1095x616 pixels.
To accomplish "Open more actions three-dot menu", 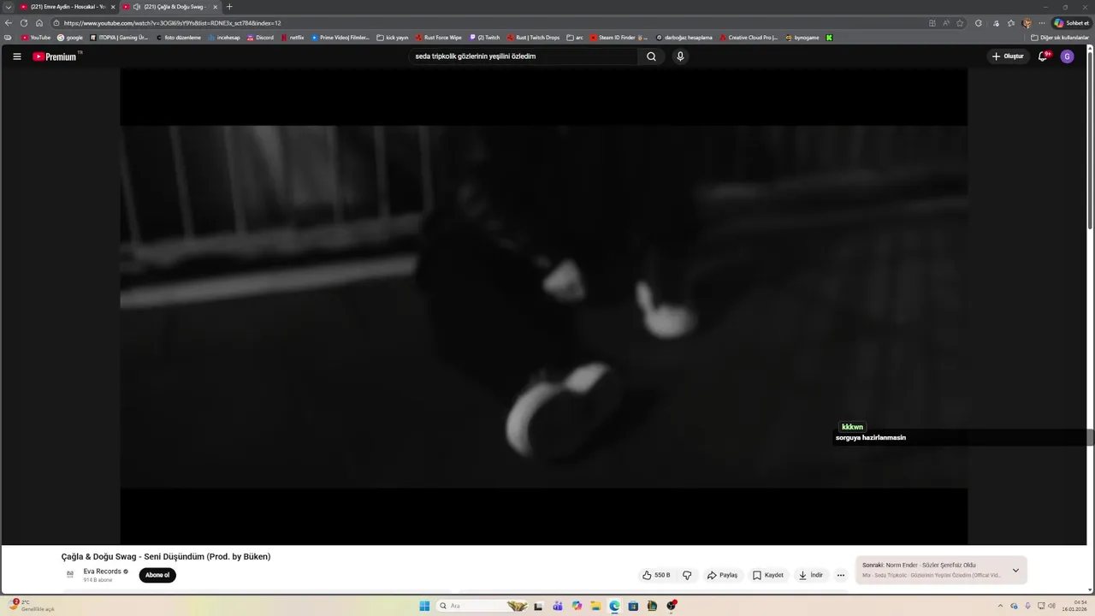I will (841, 575).
